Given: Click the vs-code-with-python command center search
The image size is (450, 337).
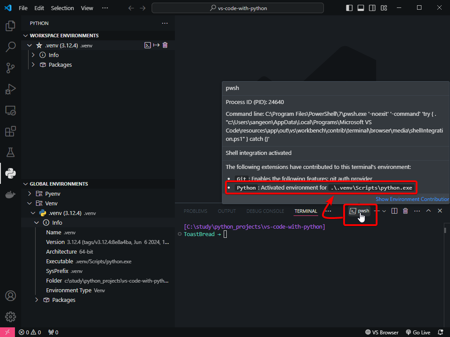Looking at the screenshot, I should tap(238, 8).
